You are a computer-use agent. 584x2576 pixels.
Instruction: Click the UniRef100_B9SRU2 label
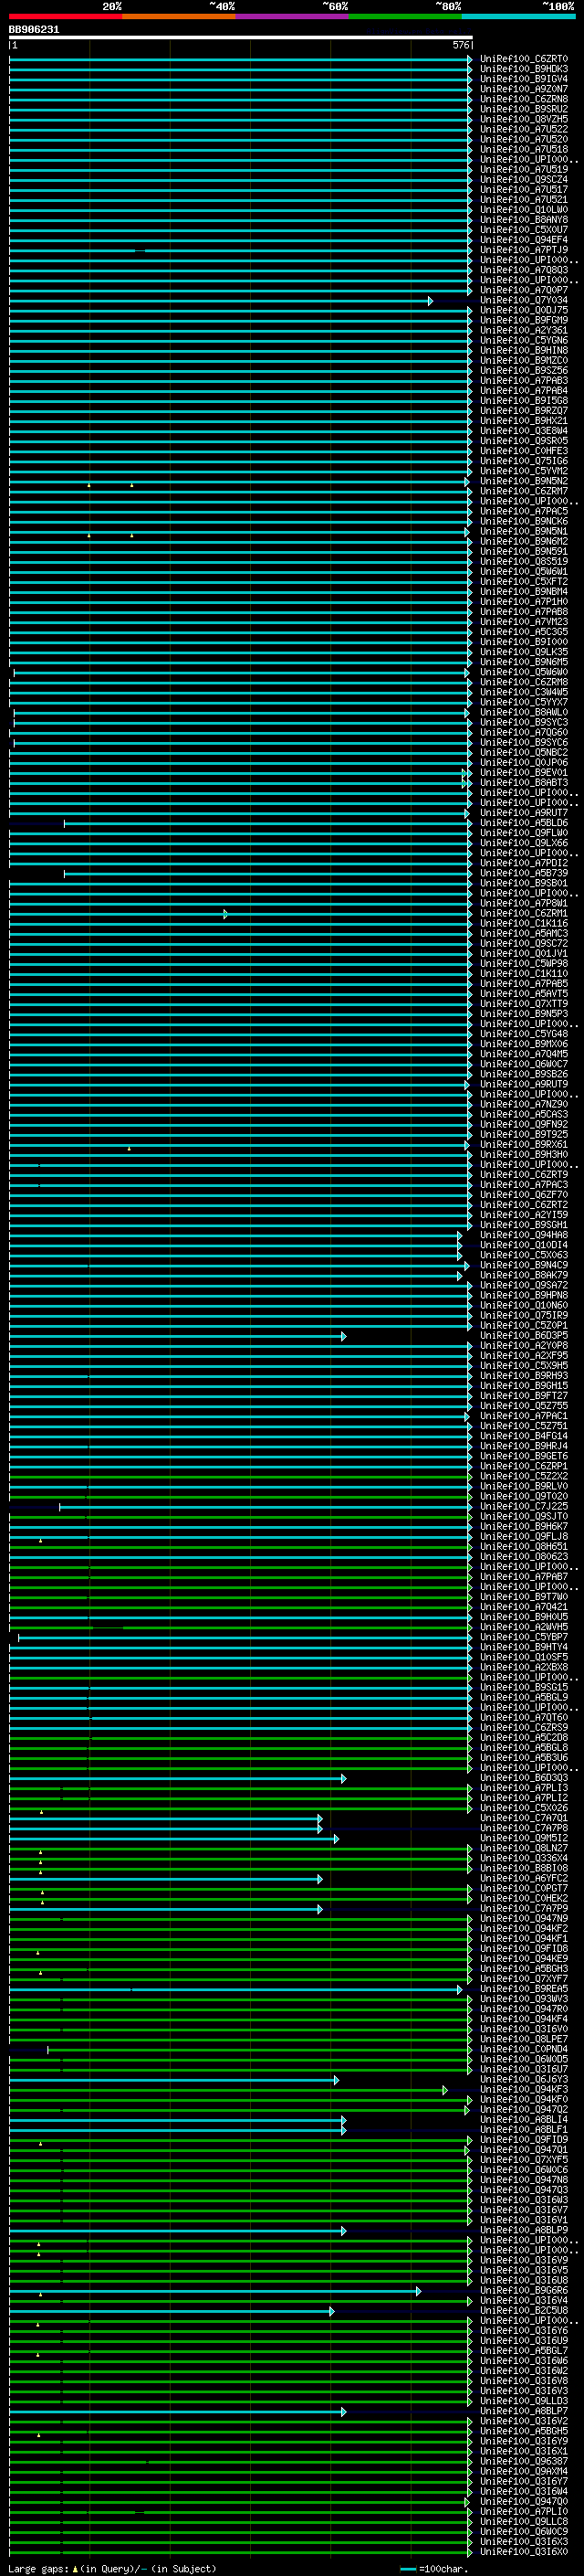pyautogui.click(x=524, y=109)
